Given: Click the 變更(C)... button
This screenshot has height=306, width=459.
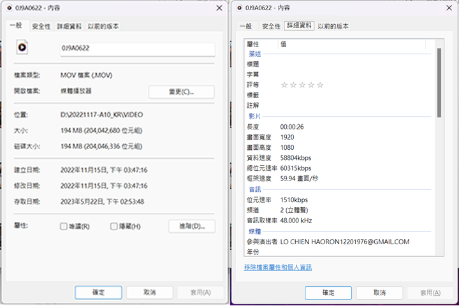Looking at the screenshot, I should pyautogui.click(x=182, y=92).
